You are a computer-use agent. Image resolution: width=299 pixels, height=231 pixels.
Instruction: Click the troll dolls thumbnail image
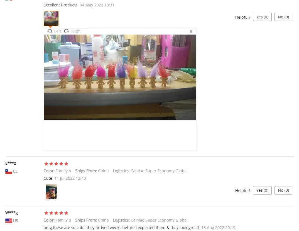click(x=51, y=18)
